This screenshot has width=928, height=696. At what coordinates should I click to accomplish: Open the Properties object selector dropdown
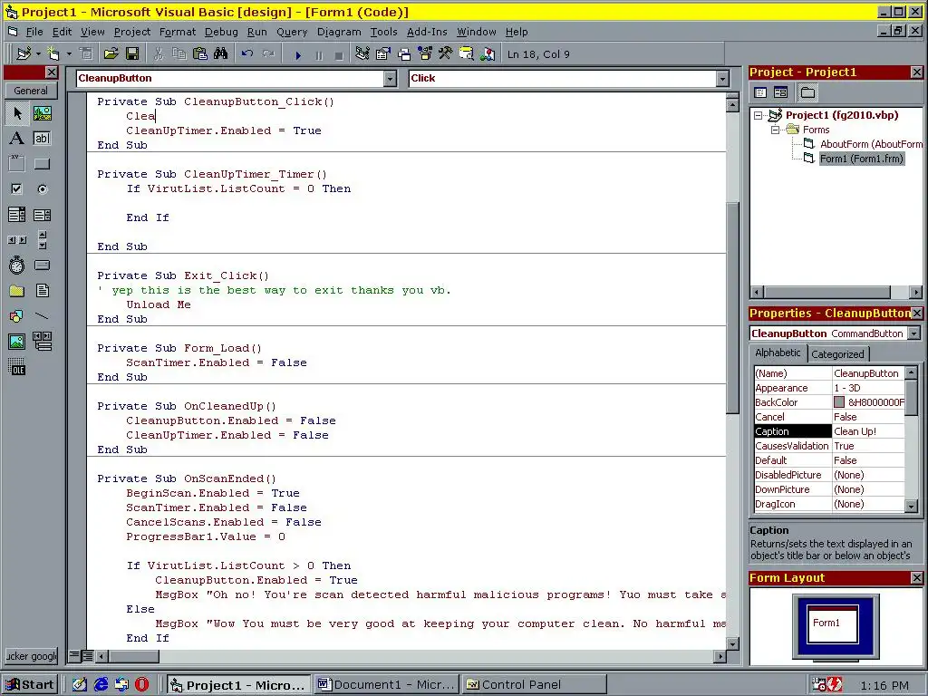[x=913, y=333]
